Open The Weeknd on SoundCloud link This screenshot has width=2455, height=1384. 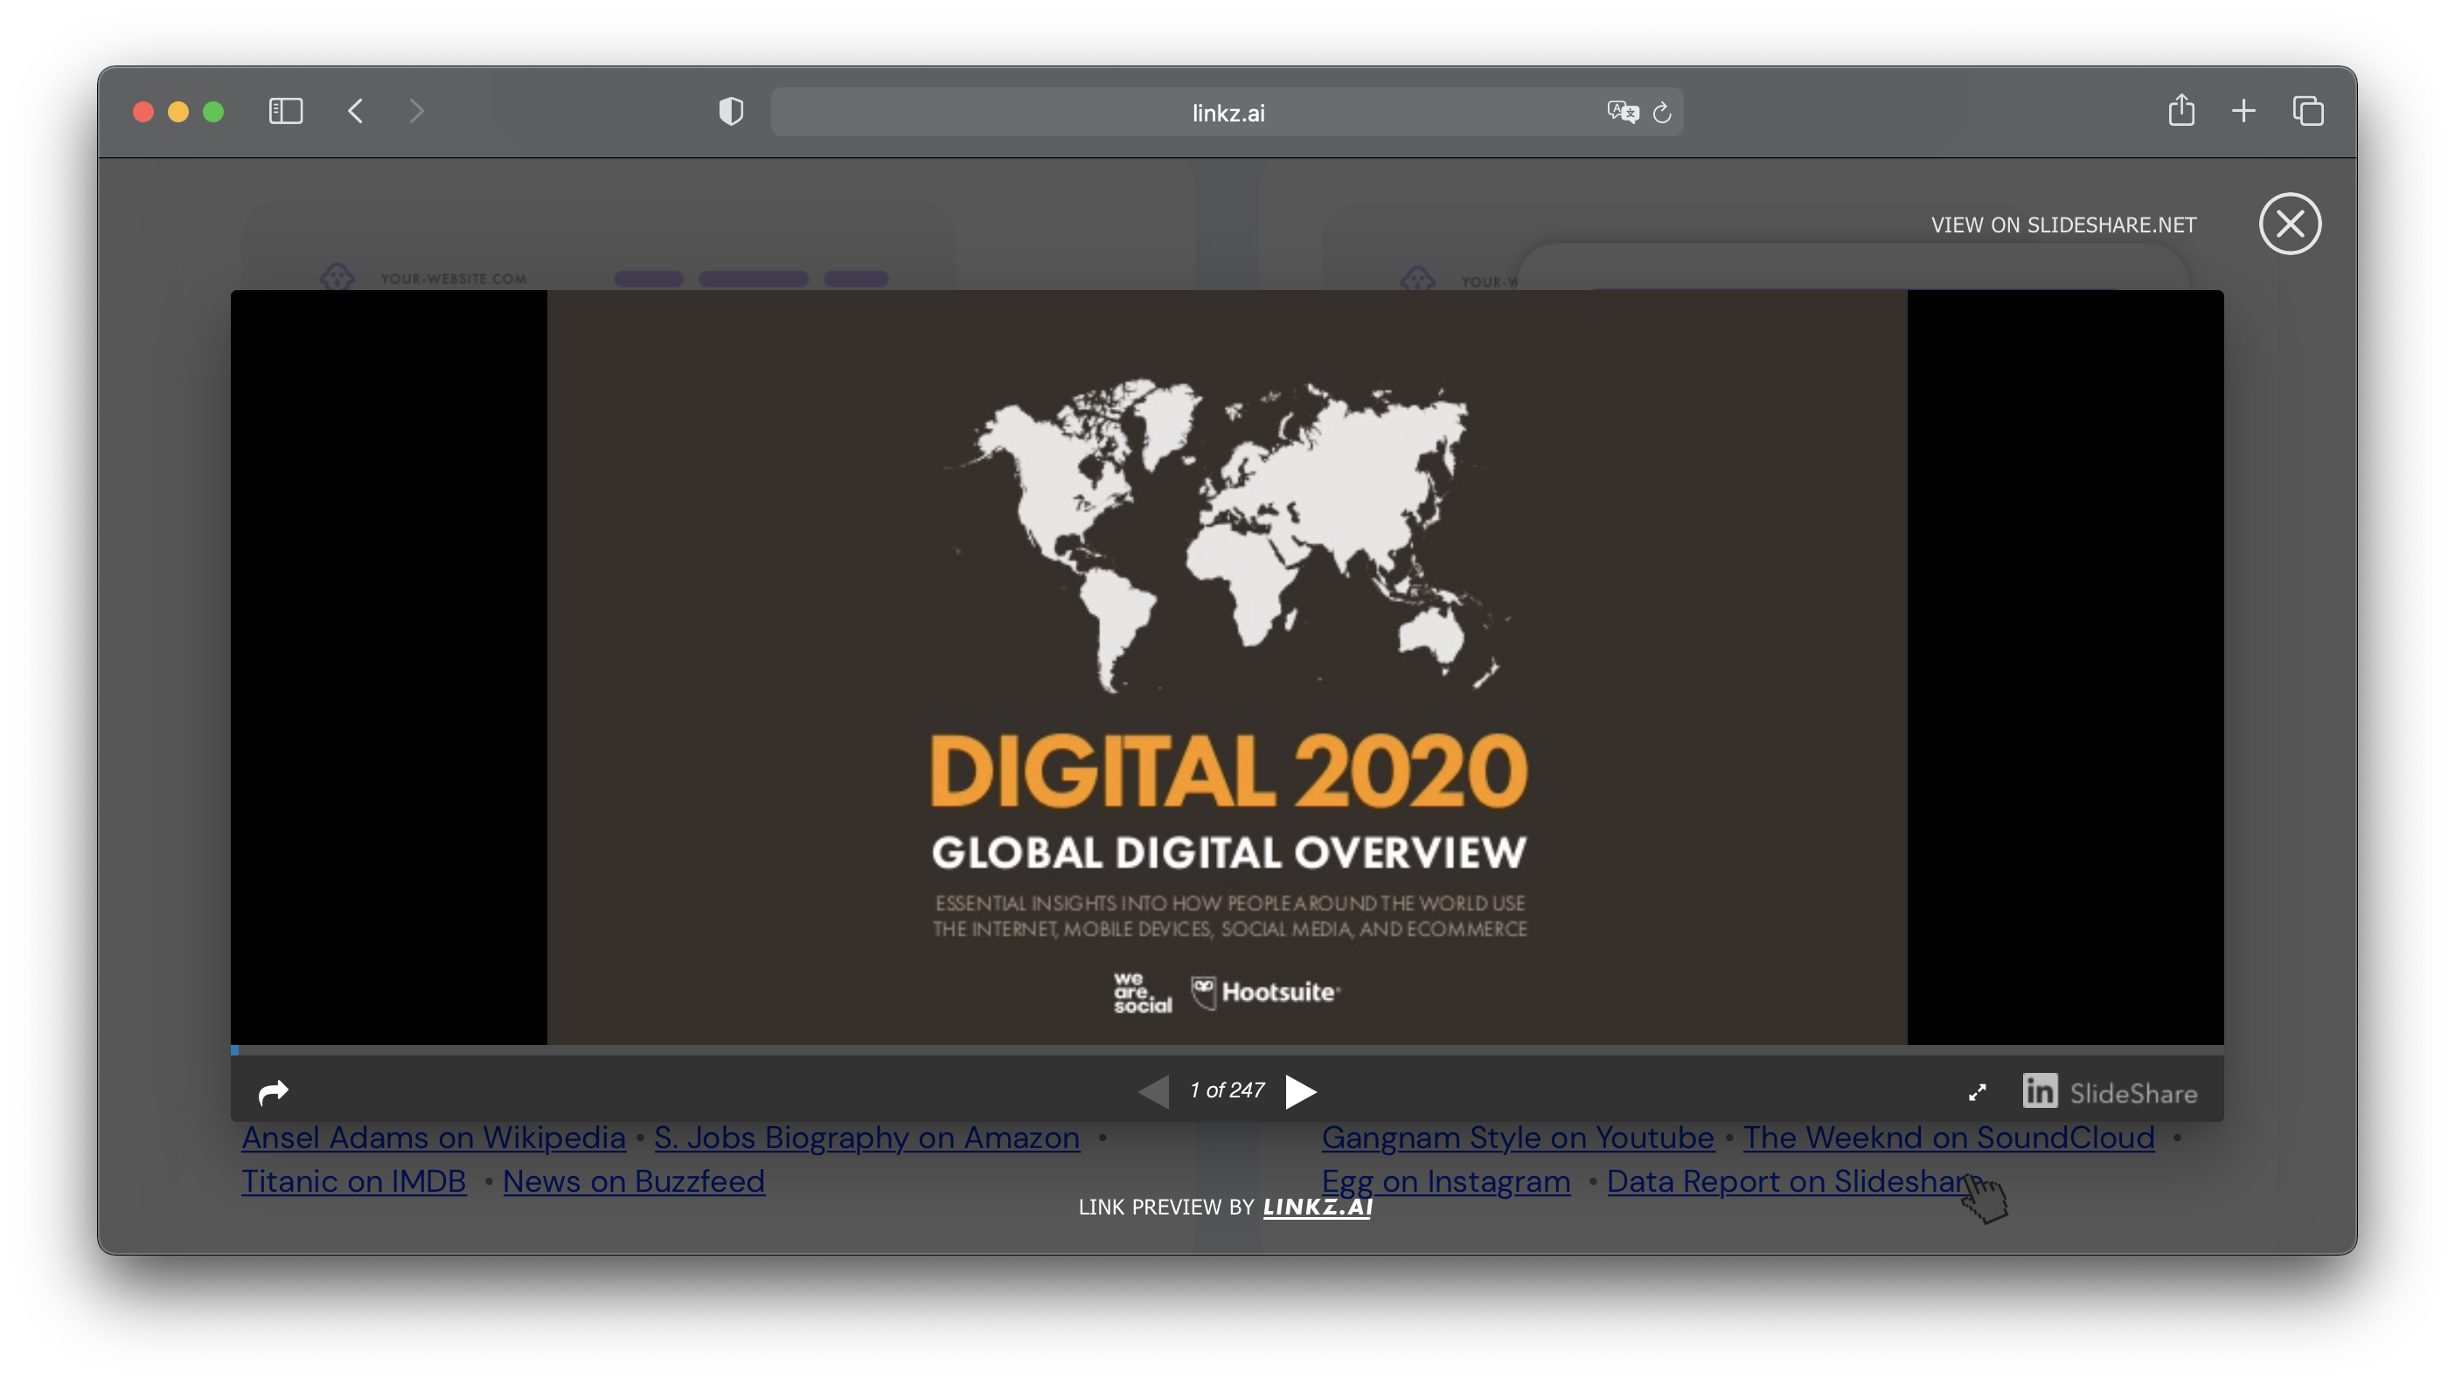[x=1949, y=1138]
